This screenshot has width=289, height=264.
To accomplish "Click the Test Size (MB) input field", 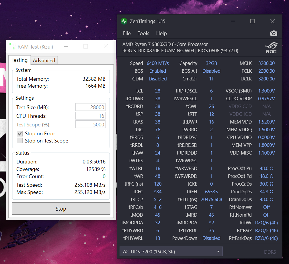I will coord(90,107).
